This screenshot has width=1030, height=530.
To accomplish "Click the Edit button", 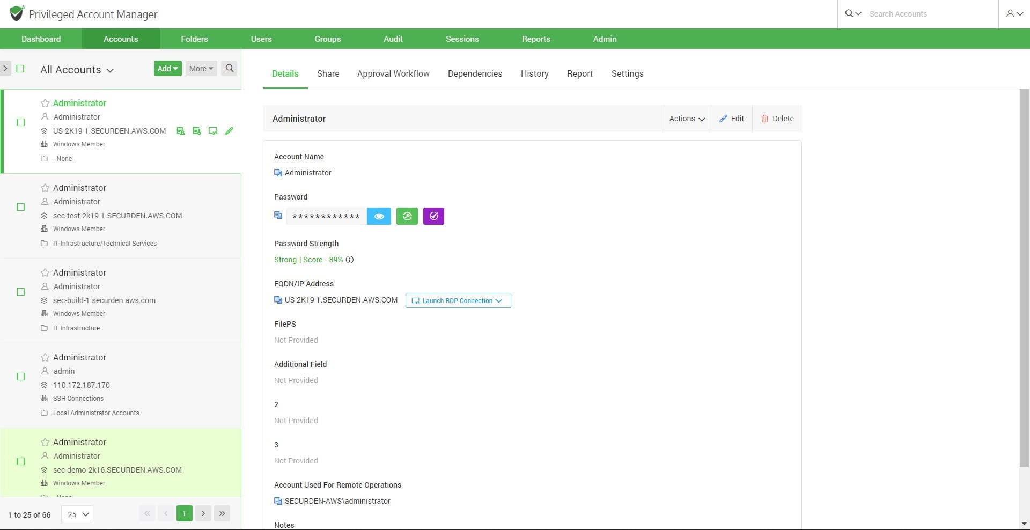I will (732, 119).
